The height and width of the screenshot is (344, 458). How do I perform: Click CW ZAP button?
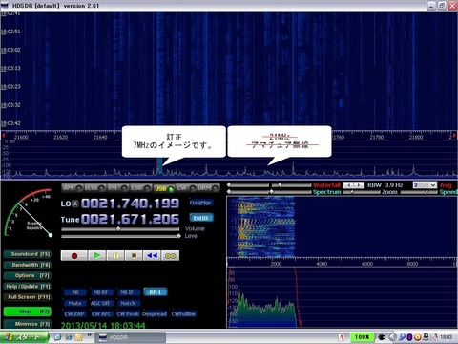point(75,314)
